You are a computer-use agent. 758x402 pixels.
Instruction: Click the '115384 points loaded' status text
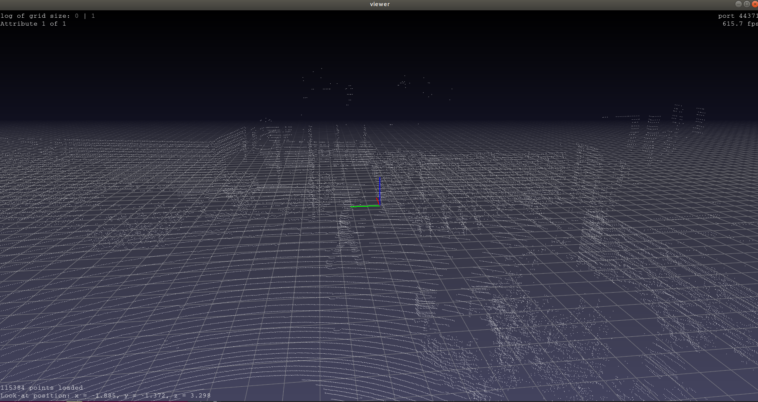(42, 388)
